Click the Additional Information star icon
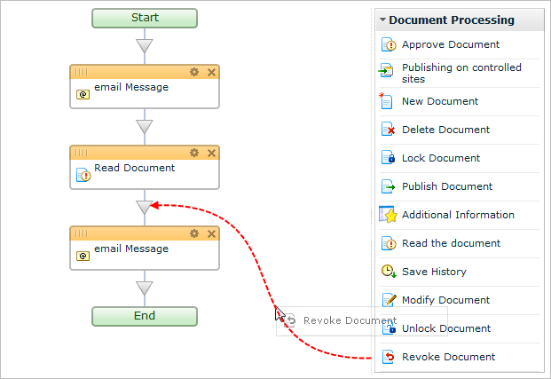 [x=387, y=215]
